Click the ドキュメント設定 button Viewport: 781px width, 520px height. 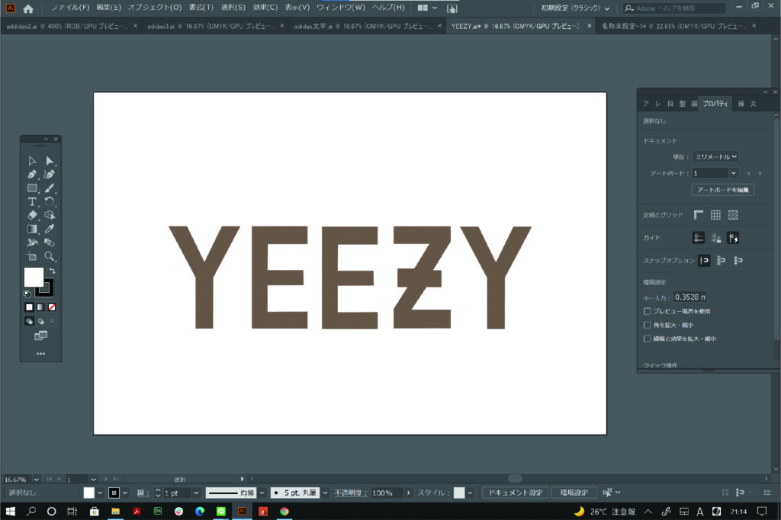click(514, 493)
